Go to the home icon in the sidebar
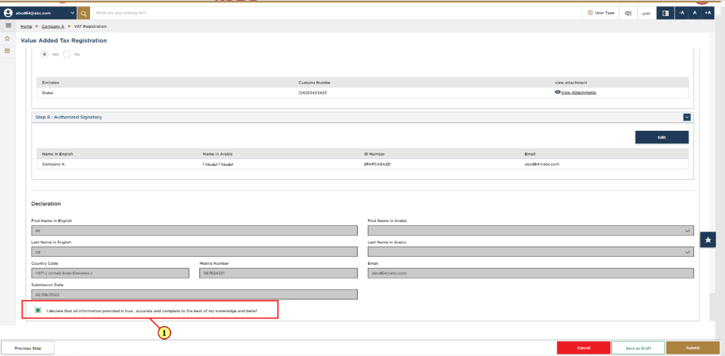The width and height of the screenshot is (725, 356). (7, 39)
